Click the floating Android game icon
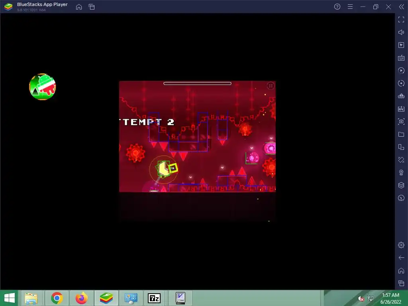 click(x=42, y=86)
